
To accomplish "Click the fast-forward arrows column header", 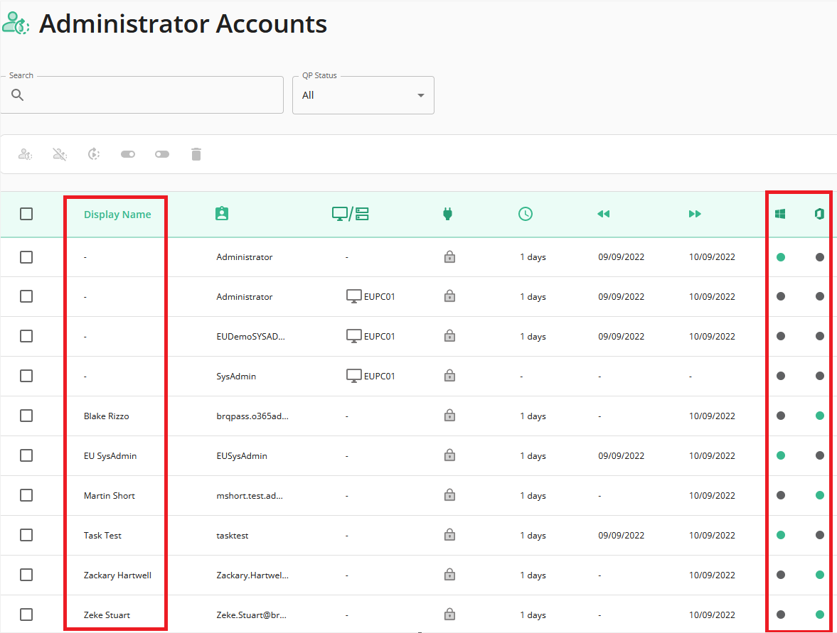I will (x=695, y=214).
